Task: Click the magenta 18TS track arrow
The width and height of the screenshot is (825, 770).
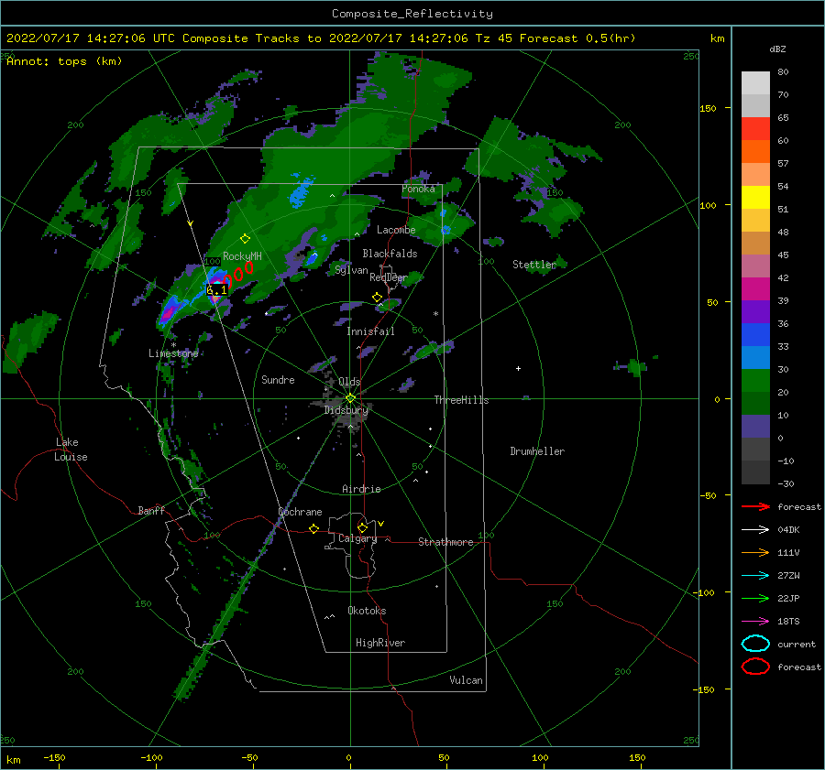Action: tap(755, 622)
